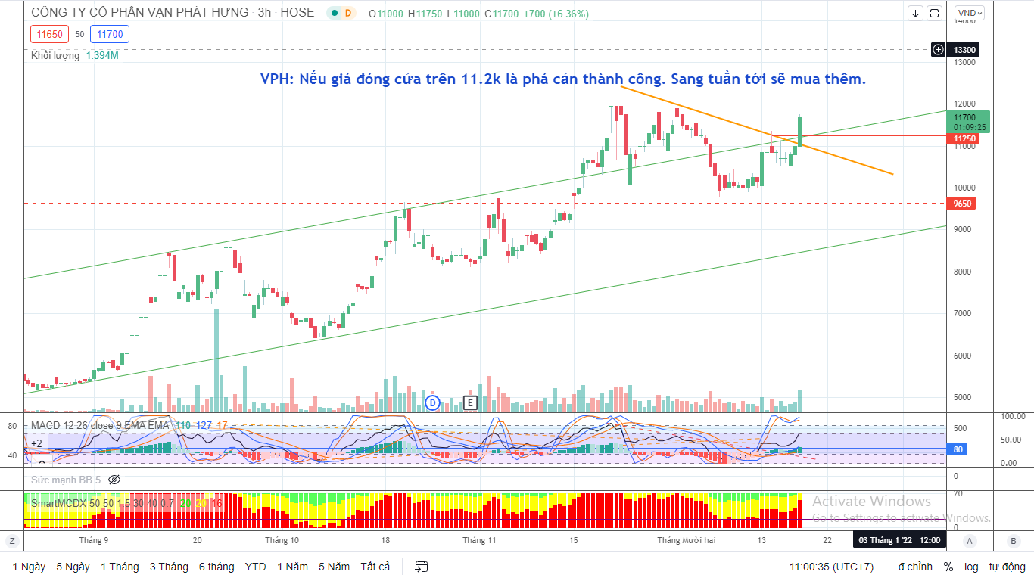The width and height of the screenshot is (1034, 581).
Task: Show the hidden Sức mạnh BB indicator
Action: point(114,480)
